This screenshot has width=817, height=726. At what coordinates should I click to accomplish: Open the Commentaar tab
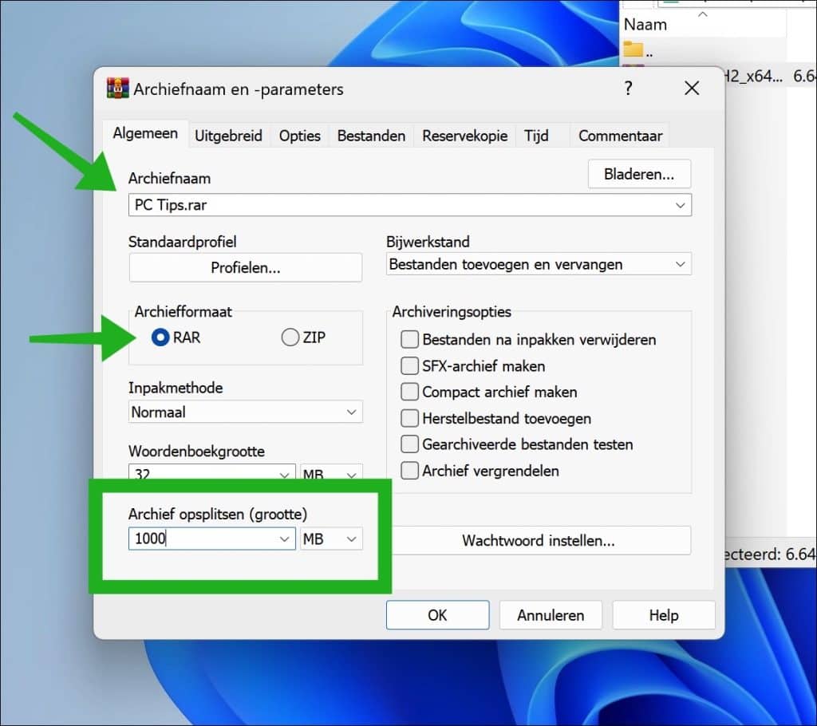click(620, 136)
